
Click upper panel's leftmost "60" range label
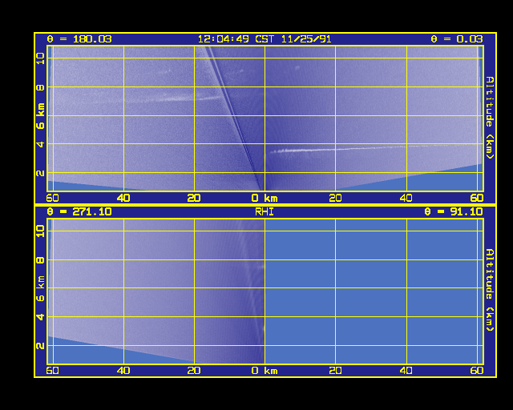pos(52,198)
